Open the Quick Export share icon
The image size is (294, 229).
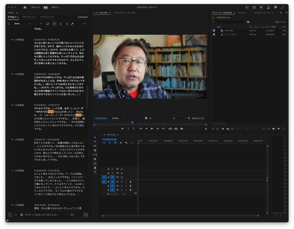254,7
